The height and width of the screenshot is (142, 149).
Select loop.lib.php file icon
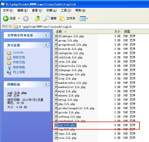[56, 78]
